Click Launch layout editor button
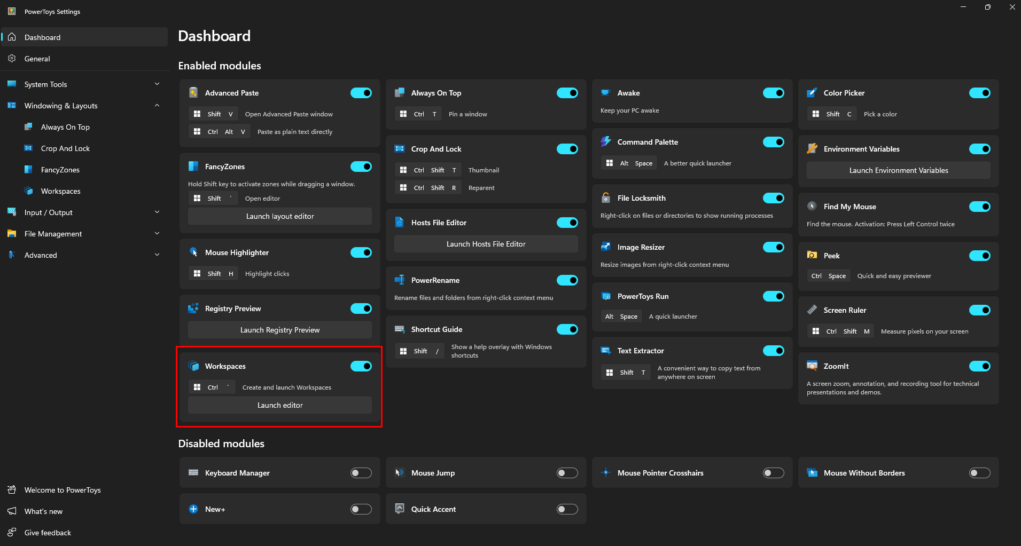 click(280, 216)
